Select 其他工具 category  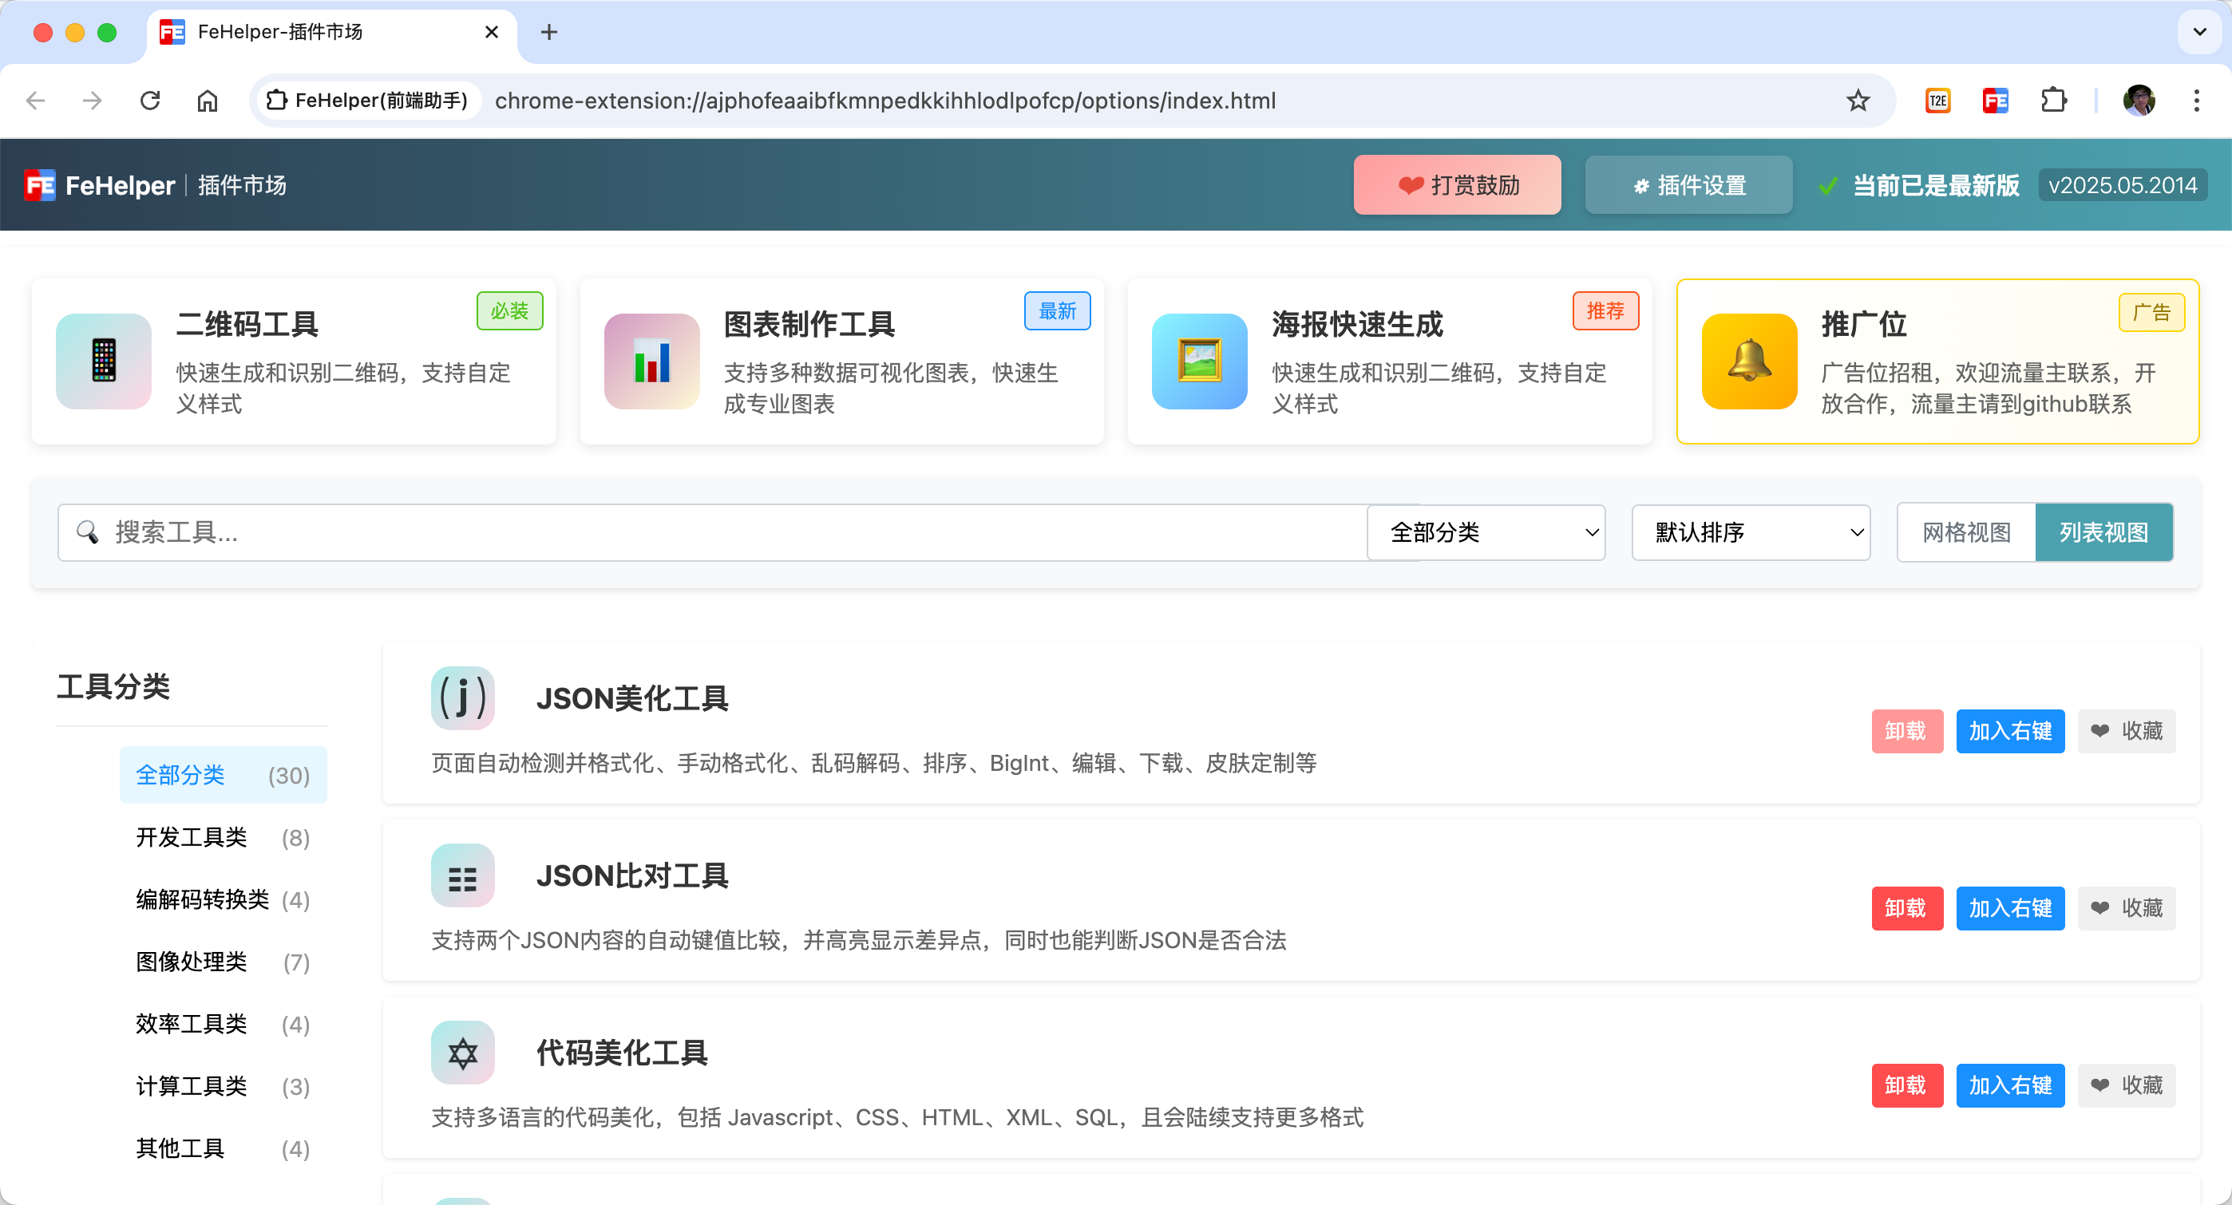point(223,1148)
